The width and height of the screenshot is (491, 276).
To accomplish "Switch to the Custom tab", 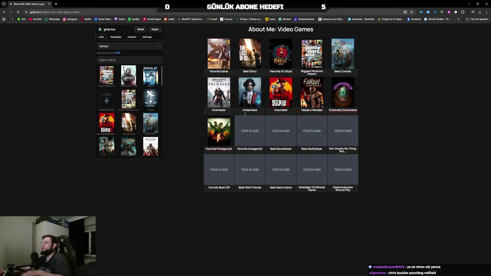I will point(132,37).
